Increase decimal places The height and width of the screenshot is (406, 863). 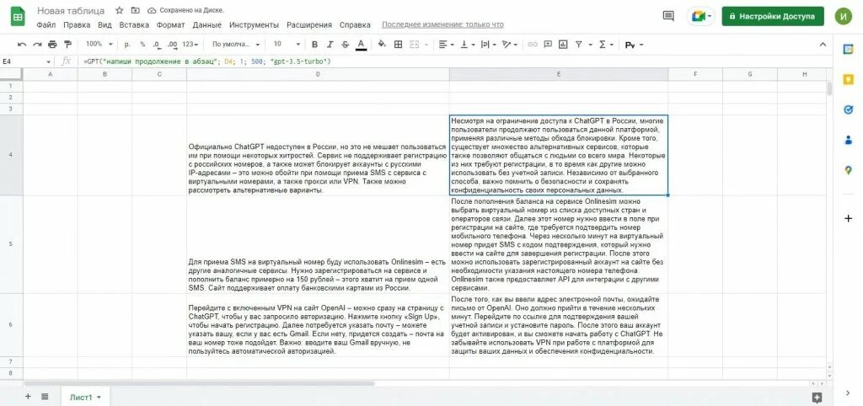pyautogui.click(x=172, y=44)
